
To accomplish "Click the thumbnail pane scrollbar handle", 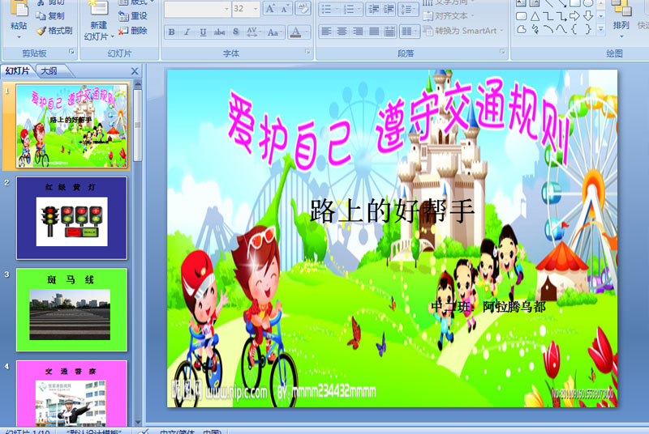I will pos(138,126).
